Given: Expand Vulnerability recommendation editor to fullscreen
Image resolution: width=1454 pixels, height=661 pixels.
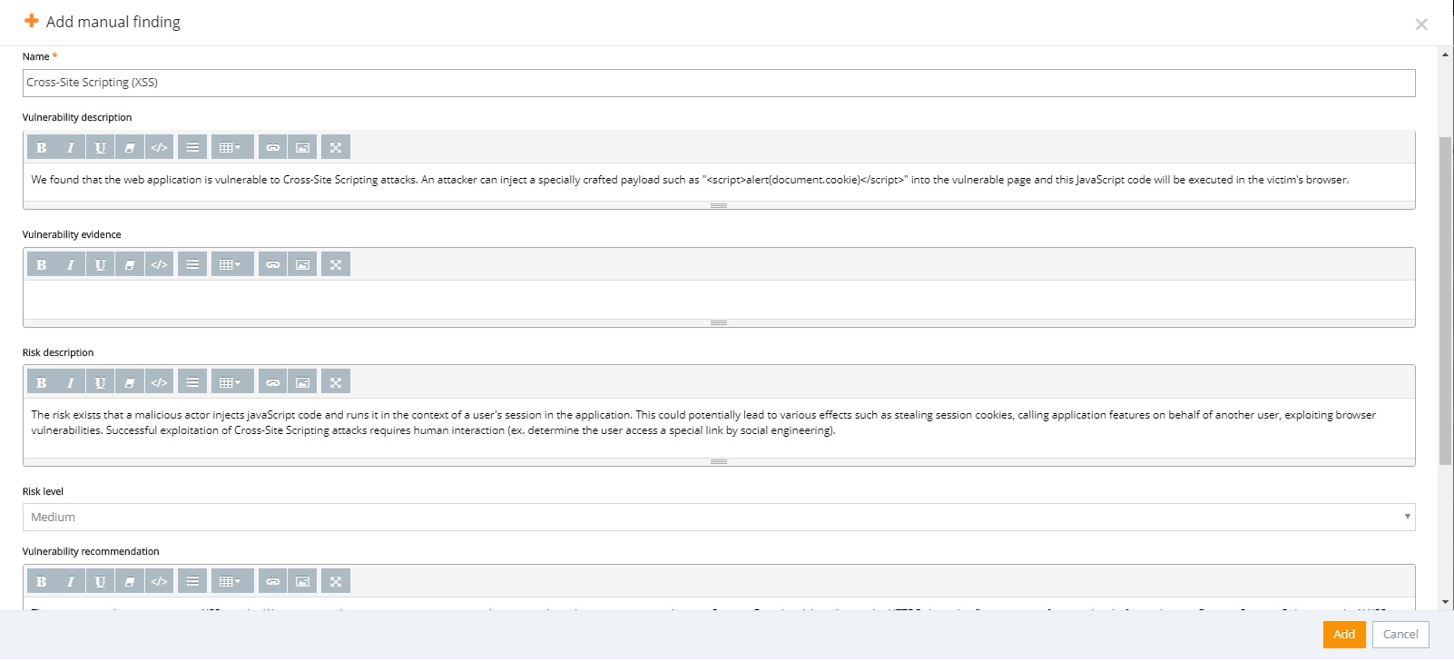Looking at the screenshot, I should (336, 581).
